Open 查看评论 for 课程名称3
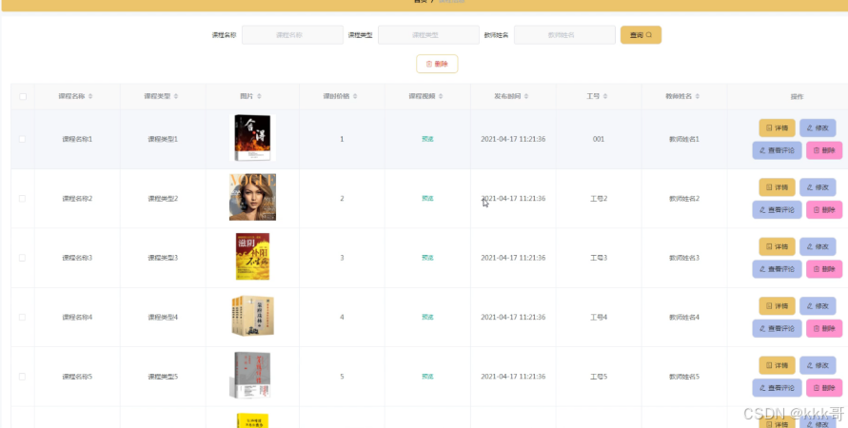This screenshot has height=428, width=848. [778, 269]
